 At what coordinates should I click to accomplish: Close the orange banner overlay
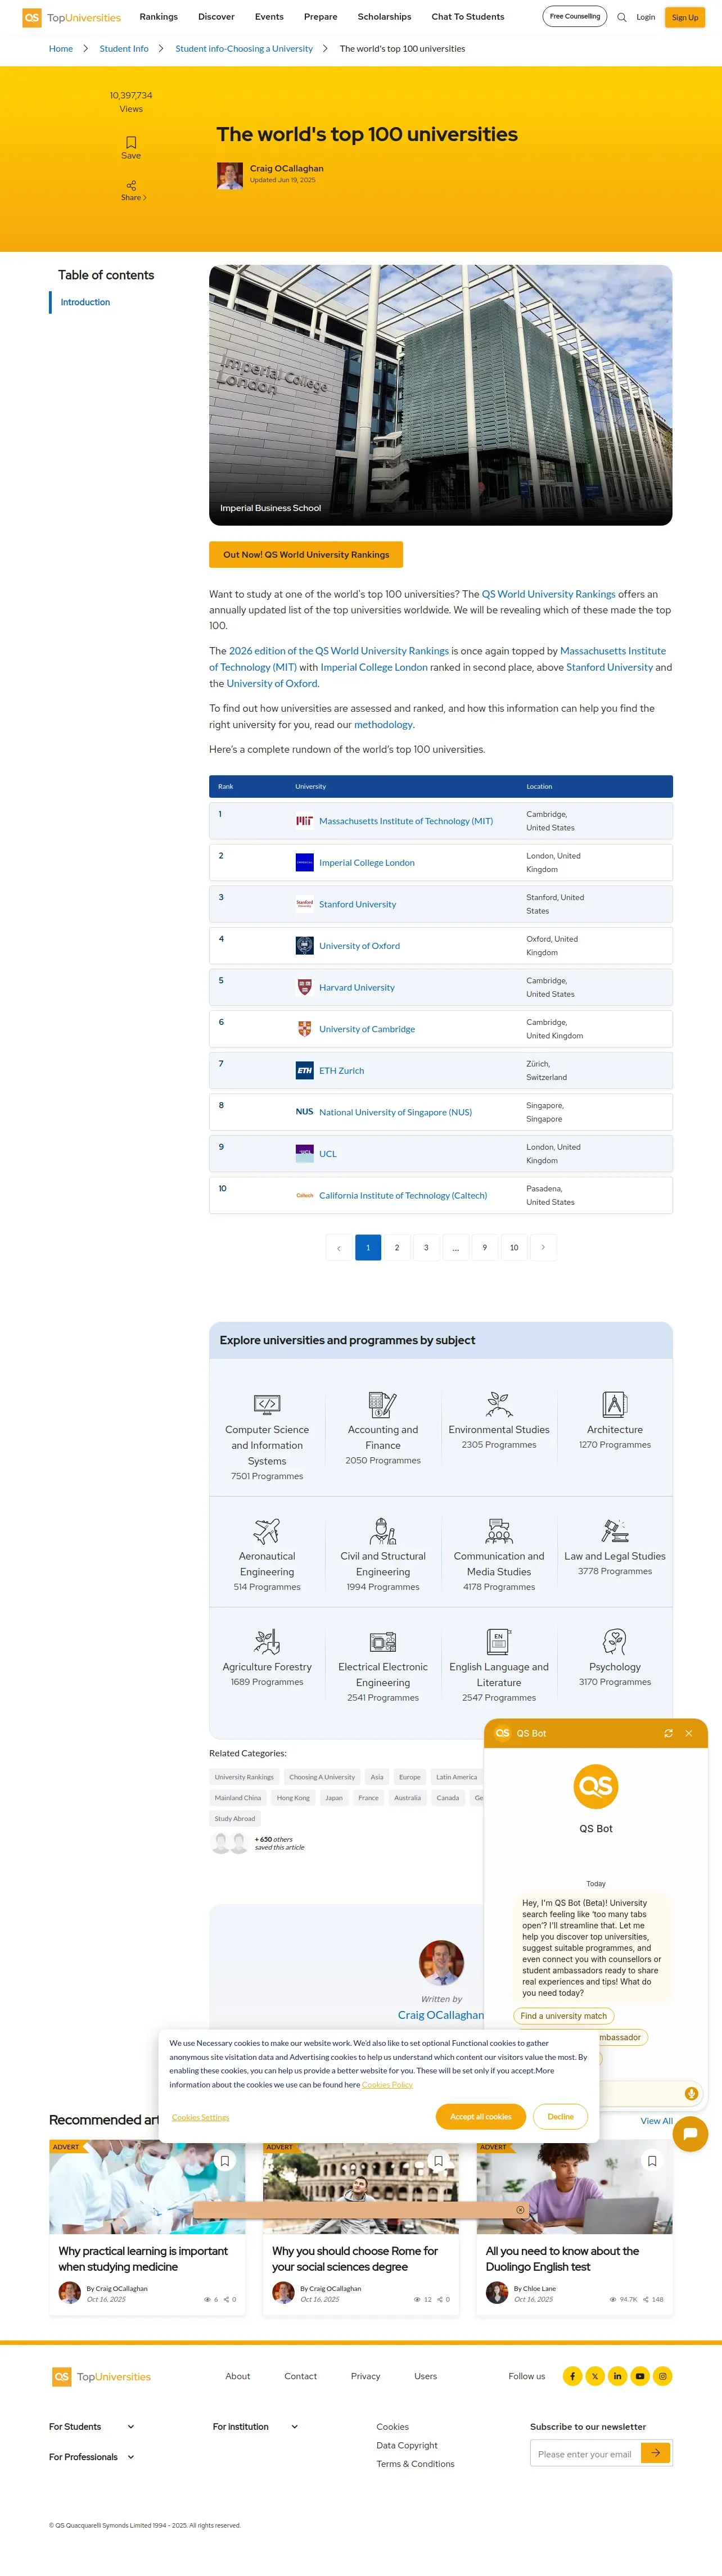(520, 2210)
